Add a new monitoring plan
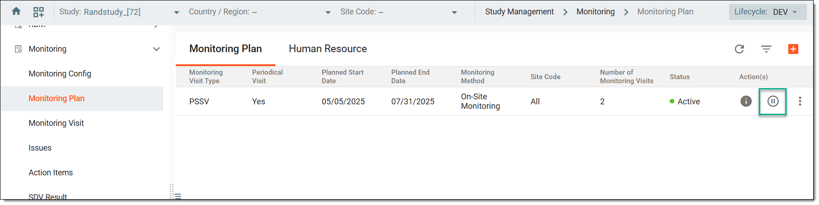The image size is (819, 205). coord(793,49)
